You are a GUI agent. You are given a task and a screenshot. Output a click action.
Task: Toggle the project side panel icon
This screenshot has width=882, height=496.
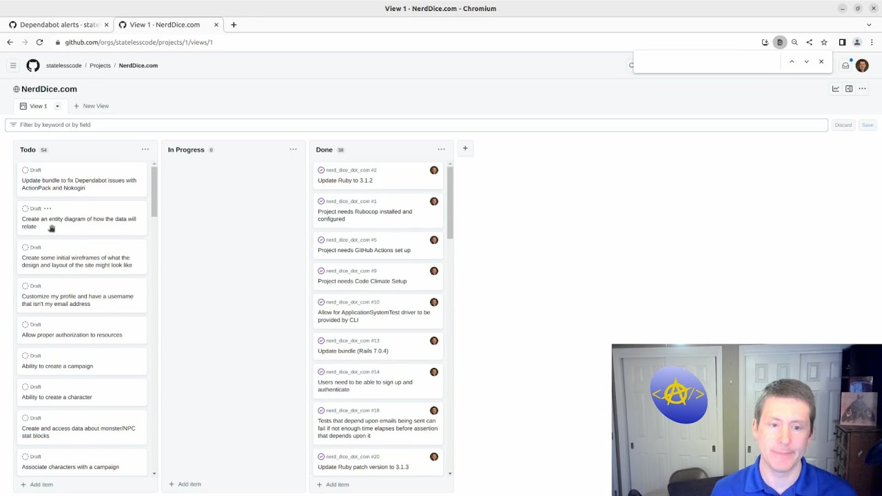coord(849,89)
